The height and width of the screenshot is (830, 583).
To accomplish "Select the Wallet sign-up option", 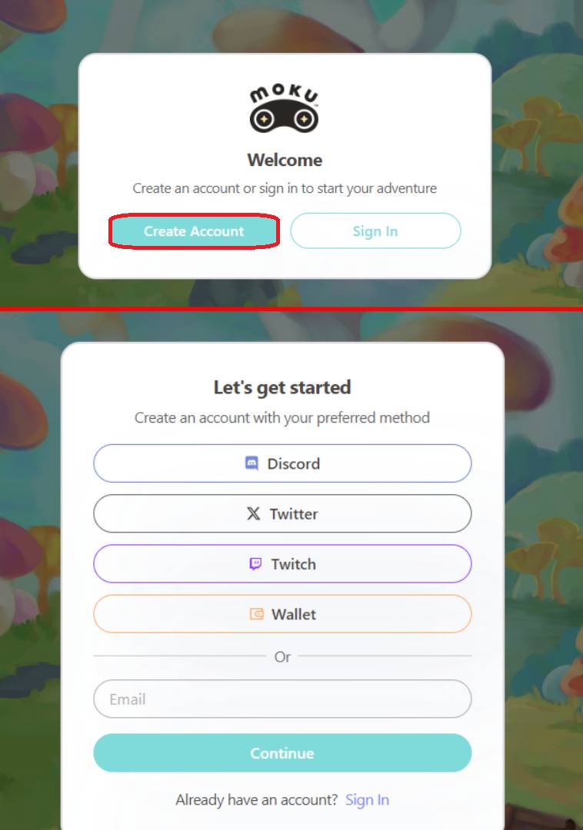I will pyautogui.click(x=282, y=614).
